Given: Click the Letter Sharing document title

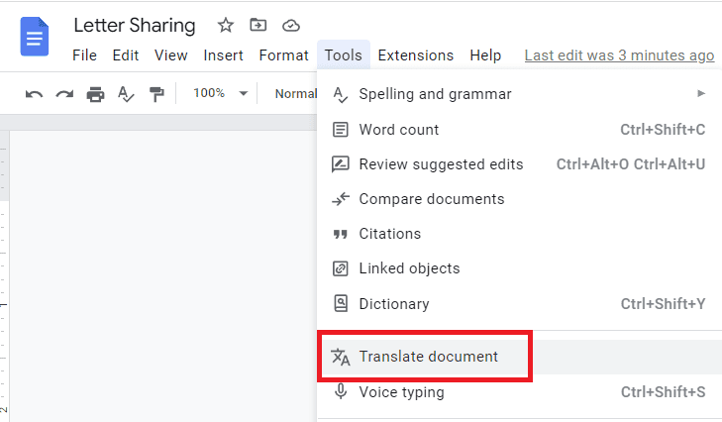Looking at the screenshot, I should tap(135, 26).
